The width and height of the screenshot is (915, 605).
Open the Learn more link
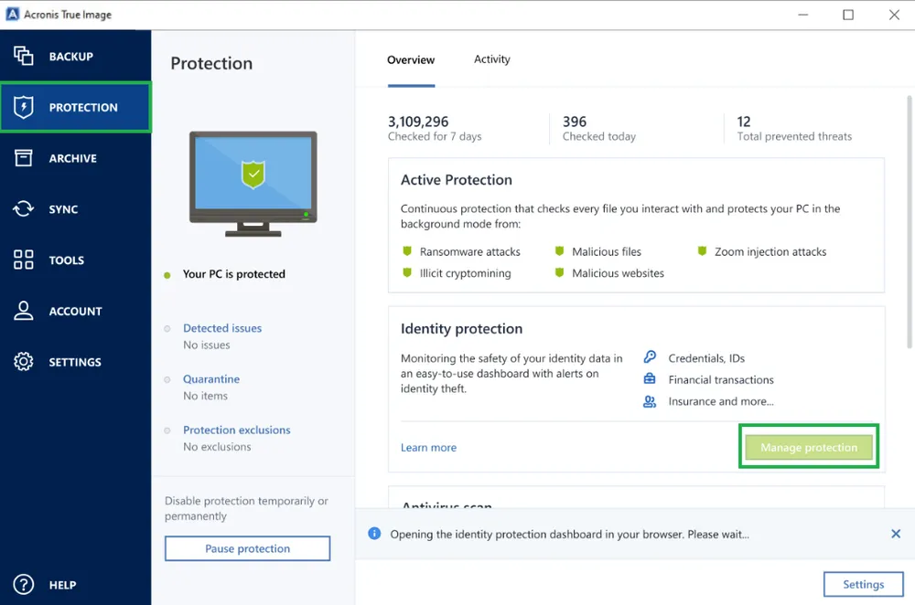[x=428, y=448]
